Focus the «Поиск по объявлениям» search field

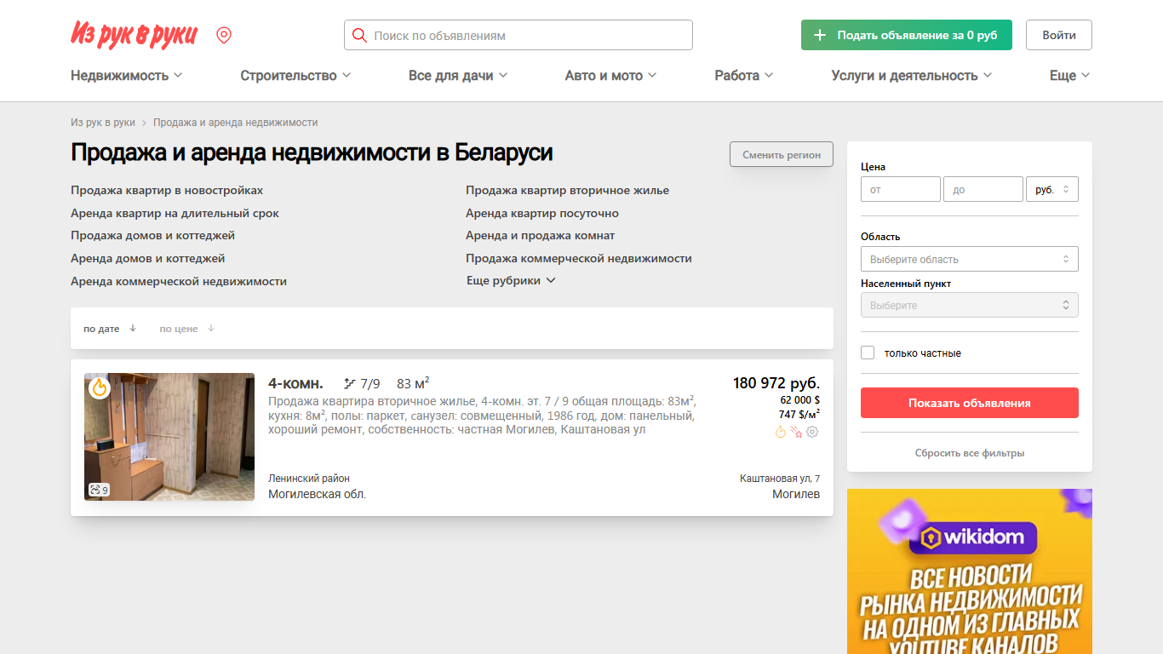click(518, 35)
